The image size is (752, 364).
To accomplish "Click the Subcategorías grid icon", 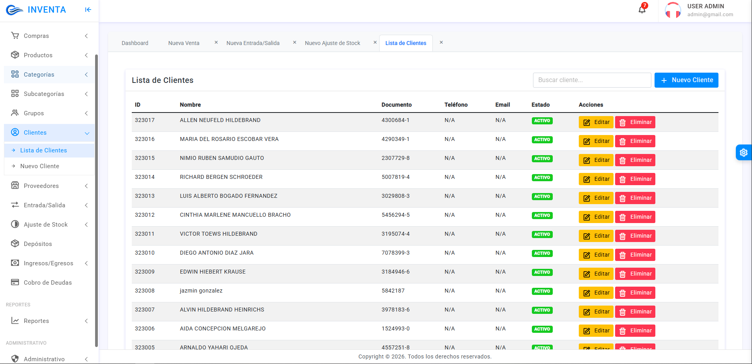I will click(x=15, y=94).
